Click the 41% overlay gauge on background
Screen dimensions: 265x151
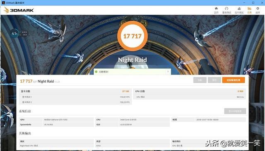pyautogui.click(x=14, y=34)
